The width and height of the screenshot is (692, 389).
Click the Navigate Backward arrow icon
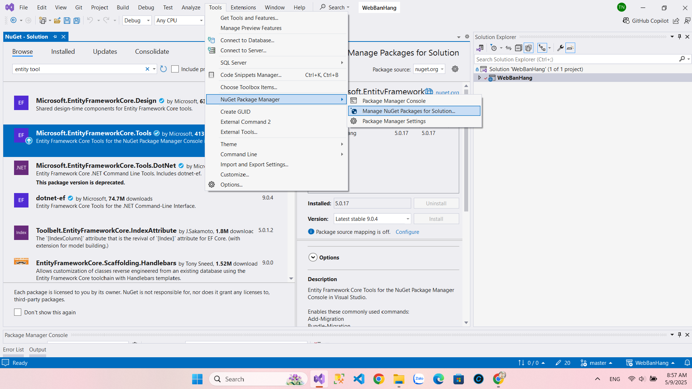tap(13, 21)
